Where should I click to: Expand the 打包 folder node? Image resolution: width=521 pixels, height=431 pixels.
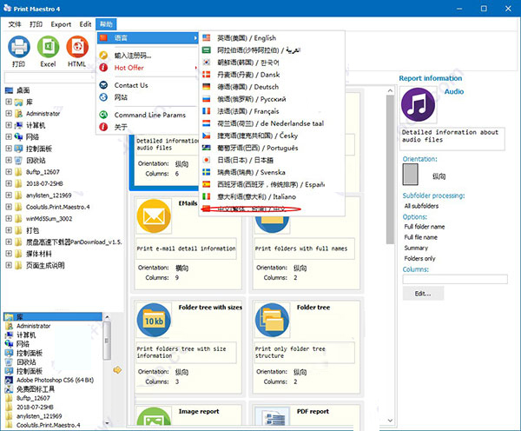tap(9, 230)
